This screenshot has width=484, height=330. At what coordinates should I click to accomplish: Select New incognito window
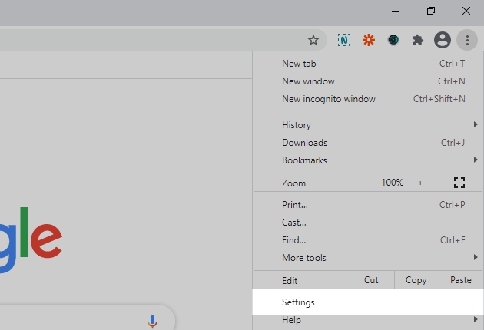(329, 99)
